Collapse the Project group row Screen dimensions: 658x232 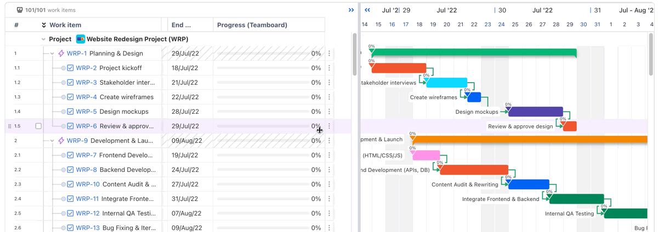point(43,39)
